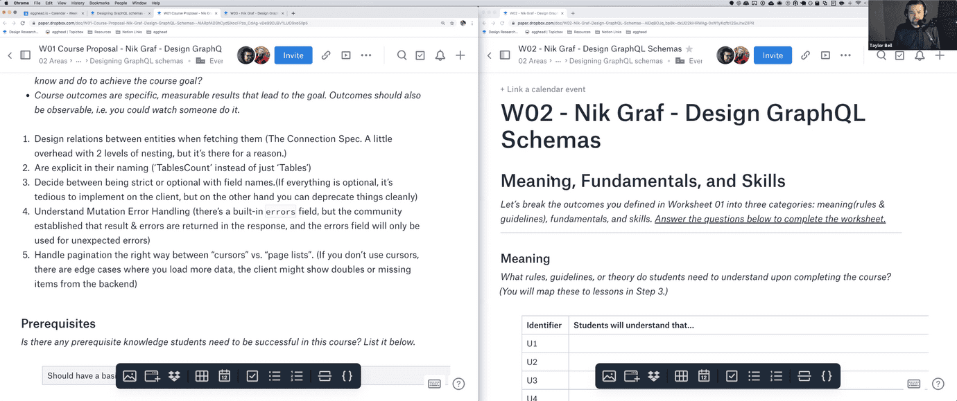Insert an image from the floating toolbar

point(130,375)
